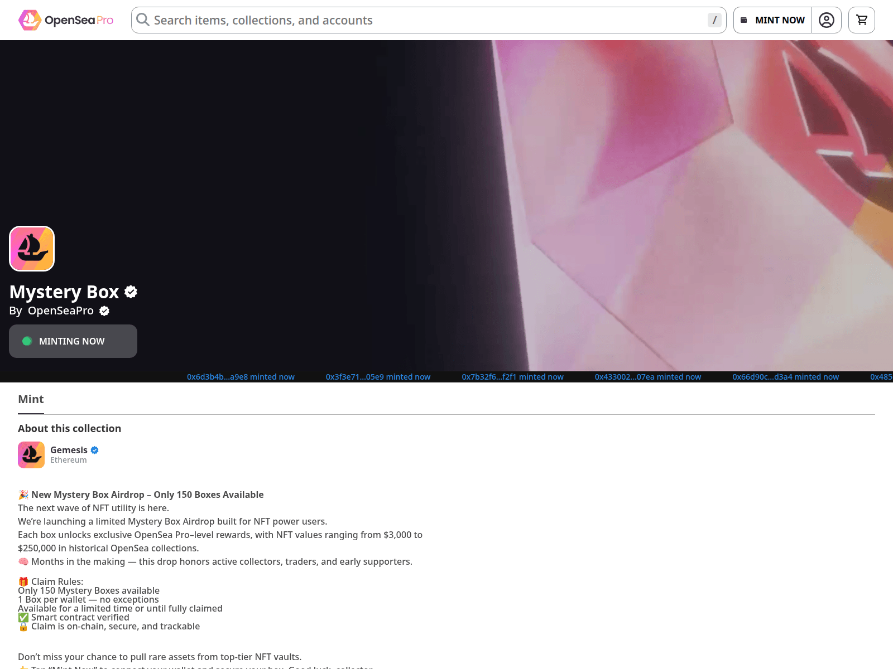This screenshot has width=893, height=669.
Task: Click the About this collection heading
Action: coord(69,428)
